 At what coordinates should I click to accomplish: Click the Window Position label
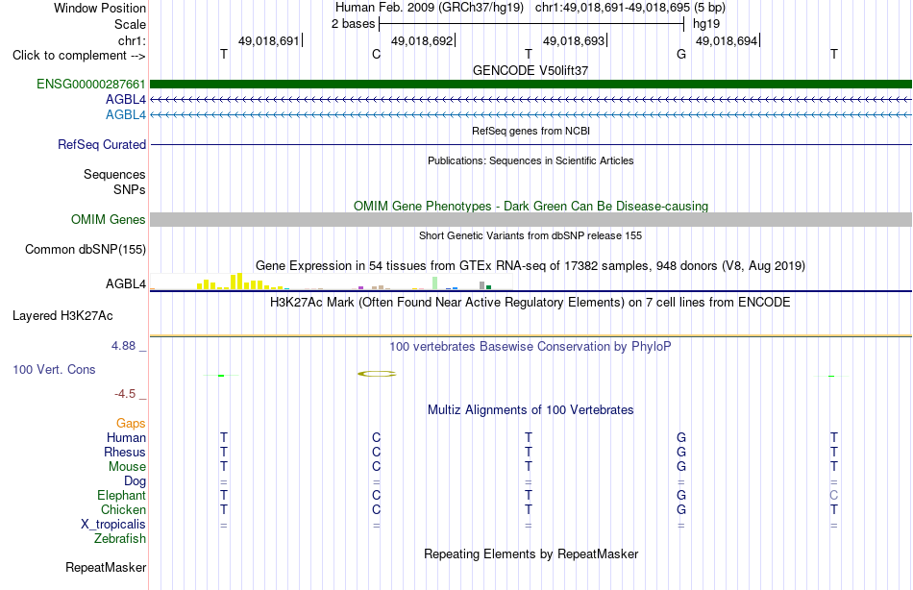[100, 8]
